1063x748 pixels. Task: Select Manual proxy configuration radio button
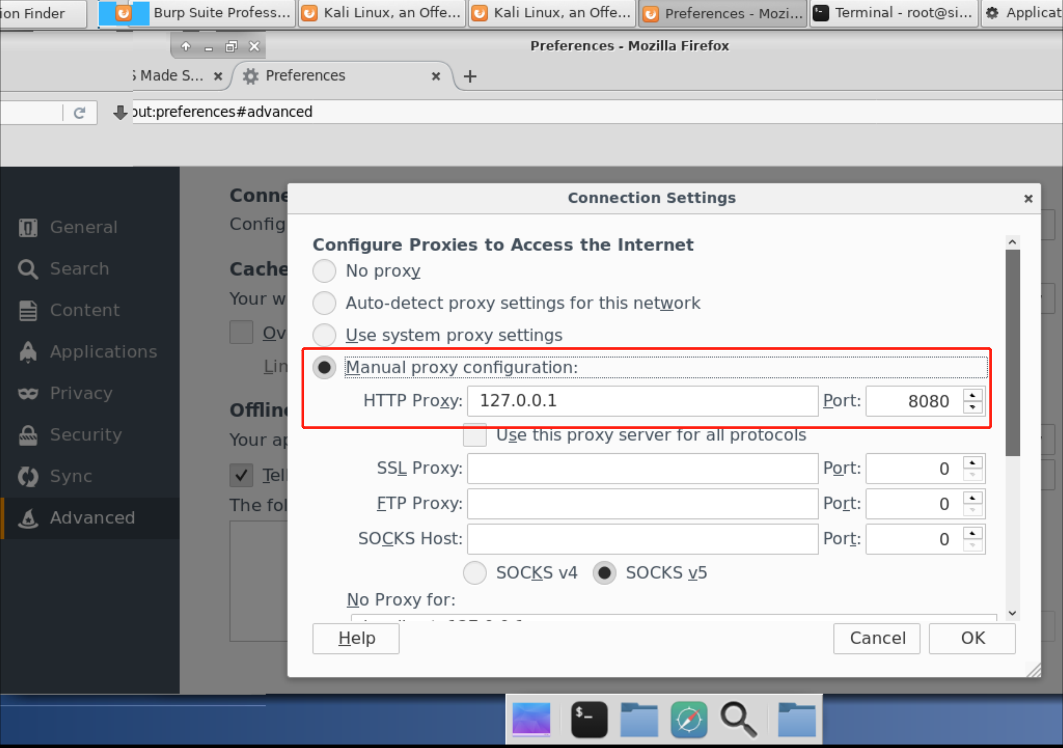click(x=324, y=367)
